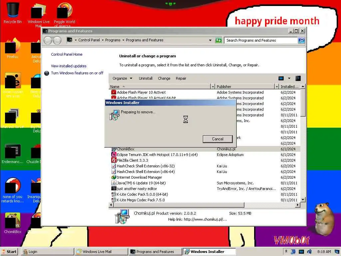This screenshot has width=341, height=256.
Task: Switch to Windows Live Mail taskbar item
Action: (x=101, y=252)
